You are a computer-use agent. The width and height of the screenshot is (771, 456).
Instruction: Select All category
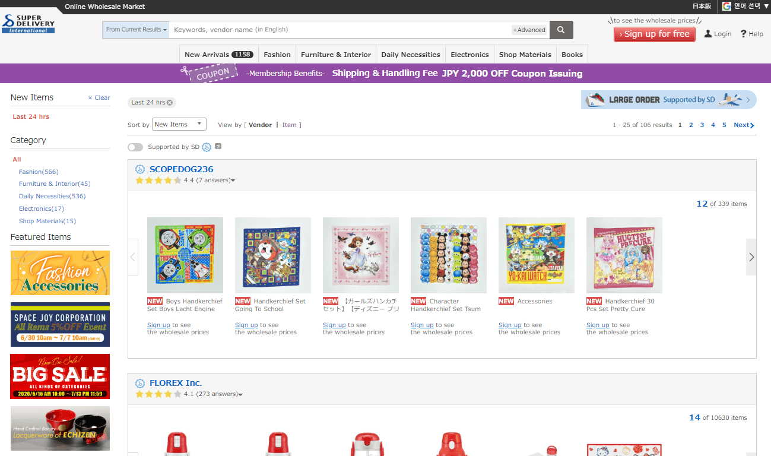[x=17, y=159]
